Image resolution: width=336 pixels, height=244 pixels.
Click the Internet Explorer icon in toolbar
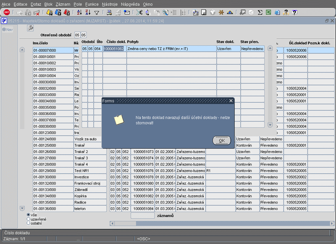pyautogui.click(x=277, y=13)
